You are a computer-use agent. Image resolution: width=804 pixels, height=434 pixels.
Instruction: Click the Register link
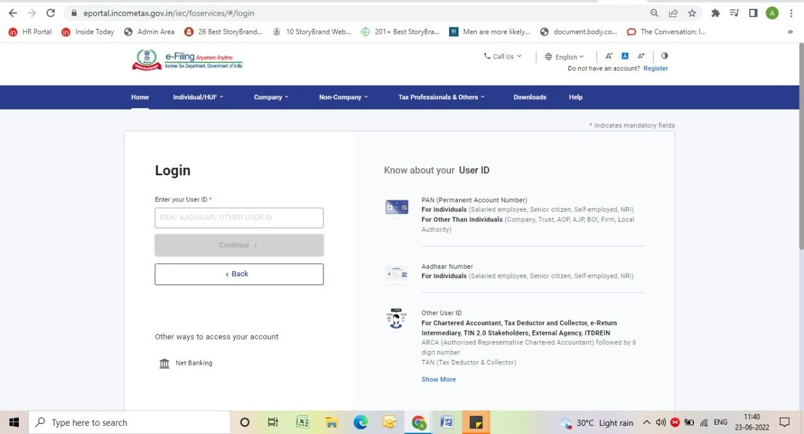click(655, 68)
